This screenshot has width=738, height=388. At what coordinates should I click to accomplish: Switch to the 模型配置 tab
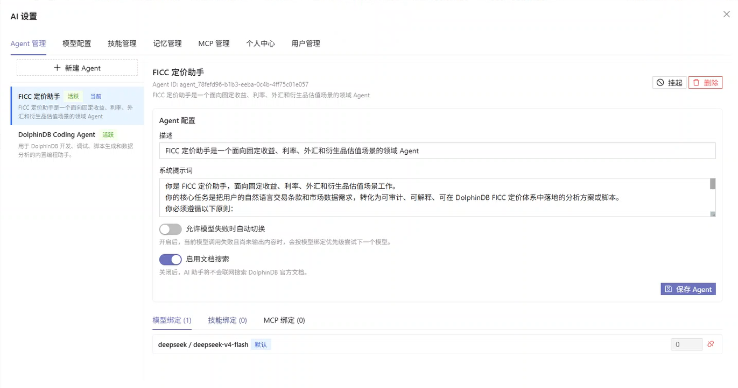77,44
